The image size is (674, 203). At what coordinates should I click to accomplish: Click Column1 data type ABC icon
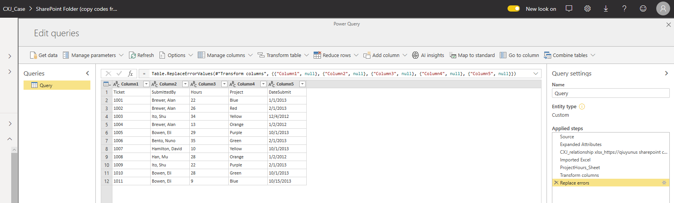pyautogui.click(x=116, y=84)
